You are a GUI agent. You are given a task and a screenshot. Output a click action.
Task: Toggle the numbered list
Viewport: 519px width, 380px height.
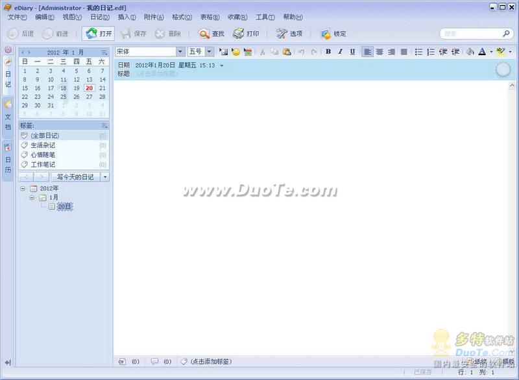click(431, 52)
